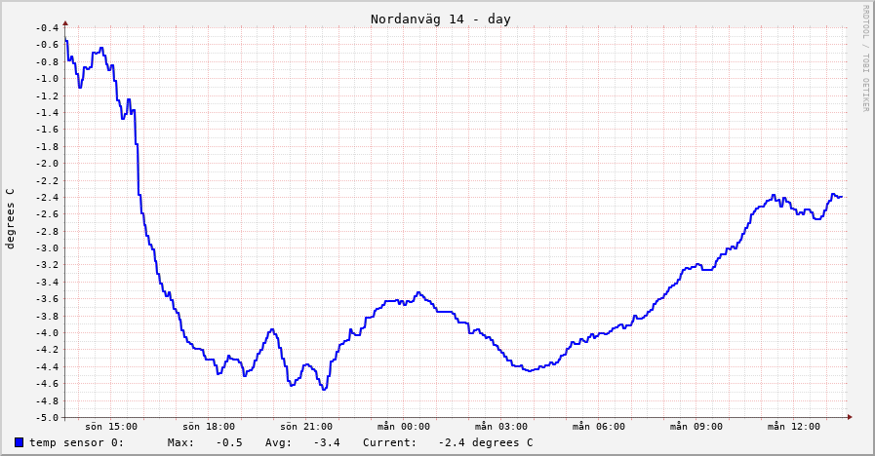The width and height of the screenshot is (875, 456).
Task: Click the red arrow at x-axis end
Action: [x=849, y=417]
